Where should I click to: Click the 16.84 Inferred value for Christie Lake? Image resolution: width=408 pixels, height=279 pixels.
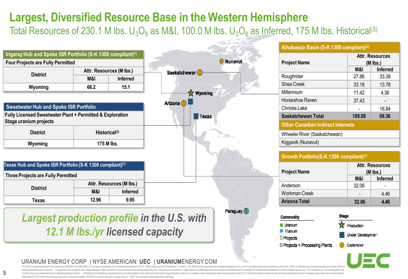[x=385, y=109]
